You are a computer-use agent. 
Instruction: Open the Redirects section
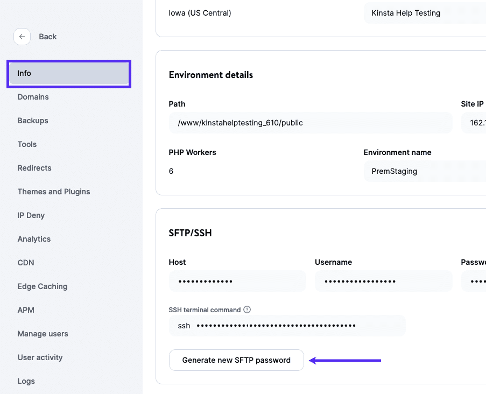[34, 168]
